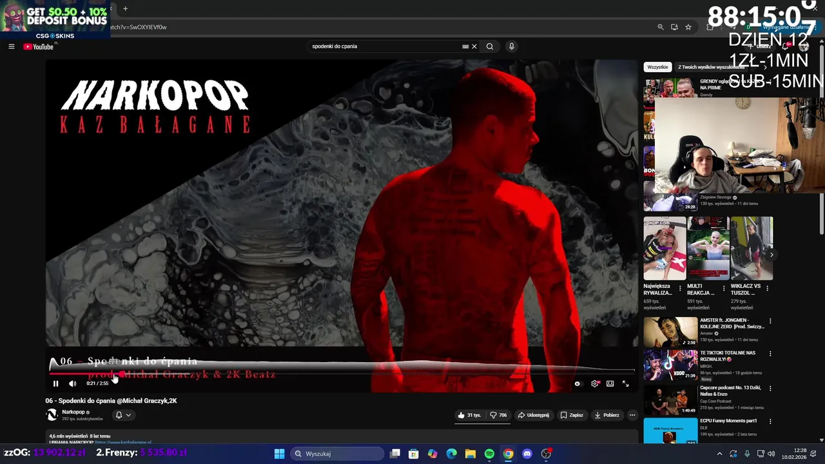
Task: Dislike the video showing 706
Action: 498,415
